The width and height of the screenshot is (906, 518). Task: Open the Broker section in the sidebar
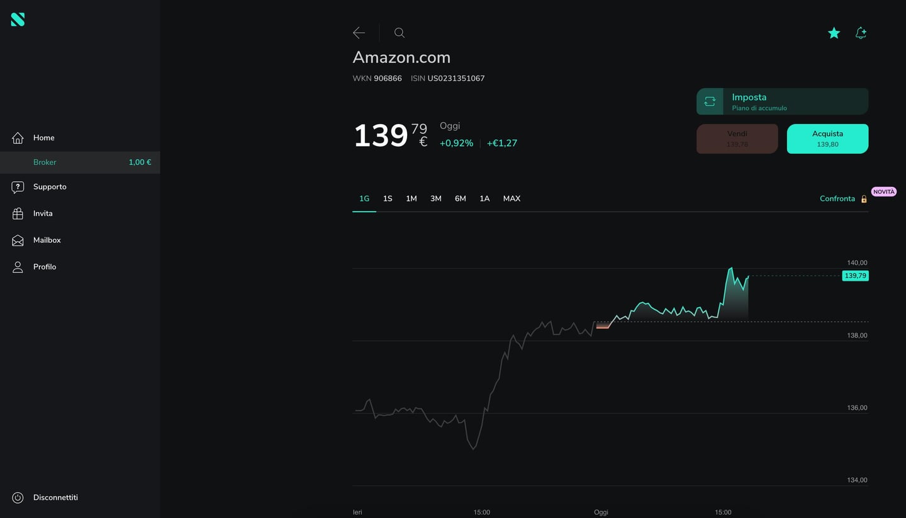pyautogui.click(x=45, y=162)
